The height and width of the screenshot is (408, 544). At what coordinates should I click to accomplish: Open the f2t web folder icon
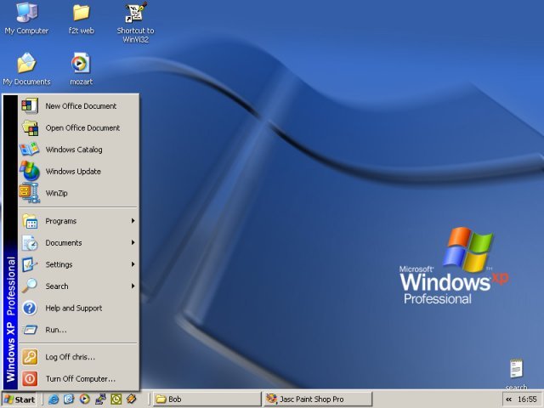[x=82, y=18]
